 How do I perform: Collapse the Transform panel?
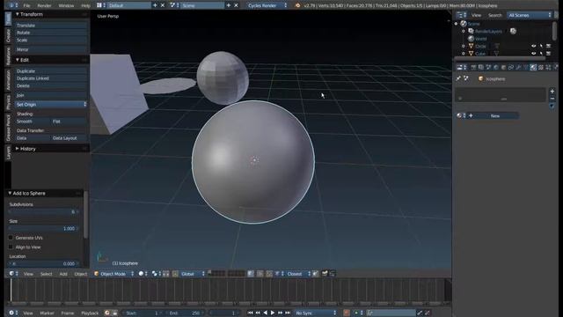click(17, 14)
